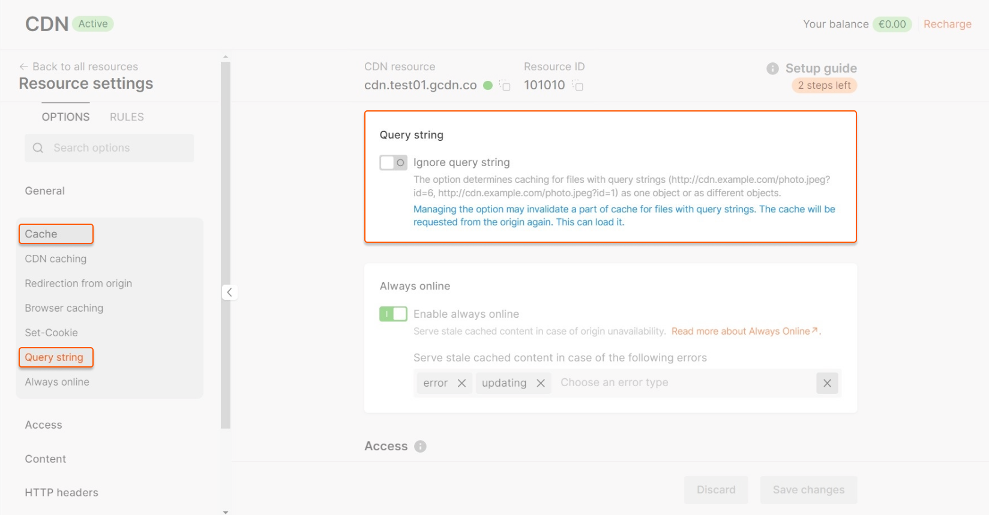Screen dimensions: 989x515
Task: Select the OPTIONS tab
Action: pyautogui.click(x=65, y=117)
